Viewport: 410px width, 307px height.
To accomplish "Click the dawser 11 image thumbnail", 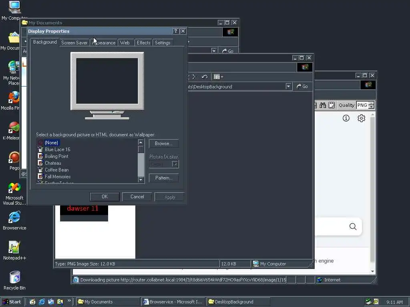I will 84,213.
